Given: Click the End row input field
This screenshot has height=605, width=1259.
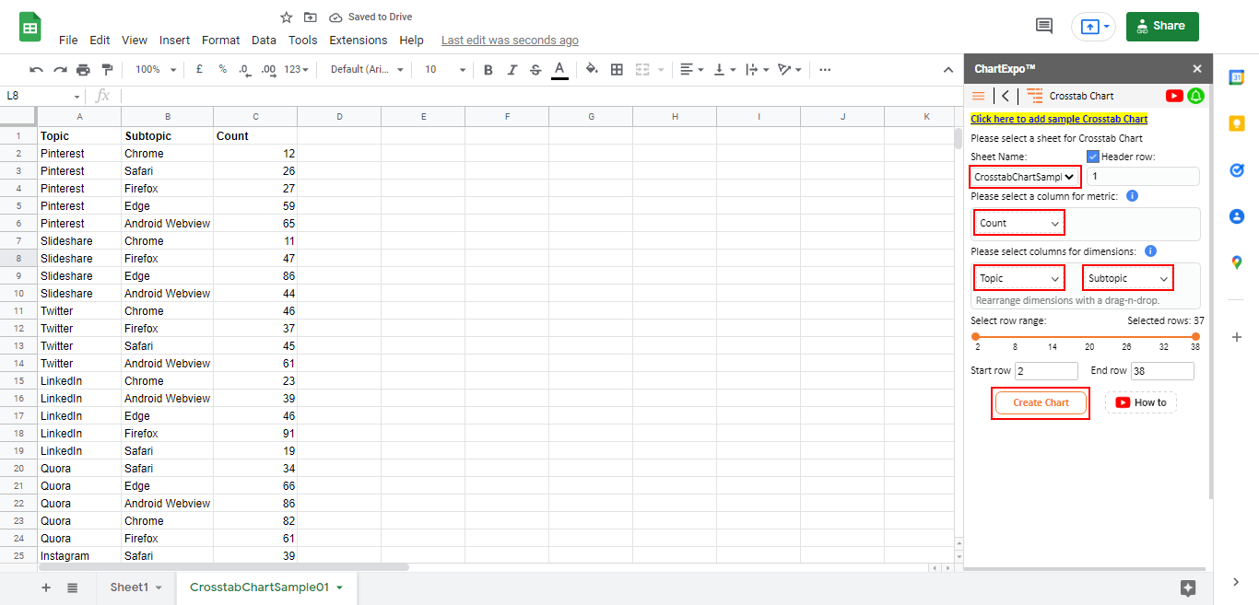Looking at the screenshot, I should click(x=1162, y=371).
